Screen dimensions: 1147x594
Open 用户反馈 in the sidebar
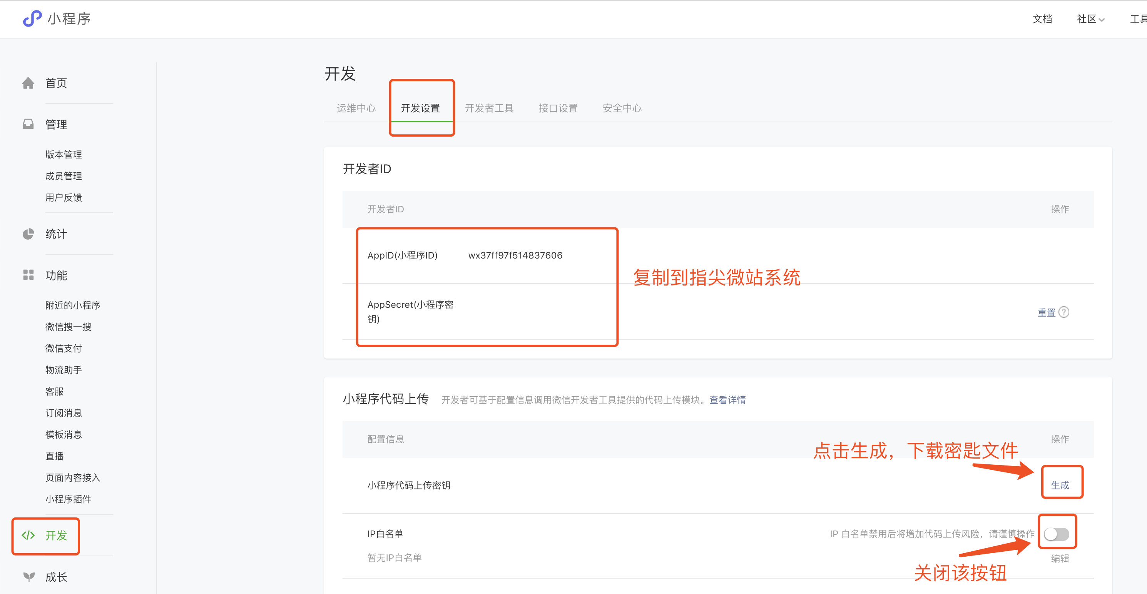tap(63, 197)
